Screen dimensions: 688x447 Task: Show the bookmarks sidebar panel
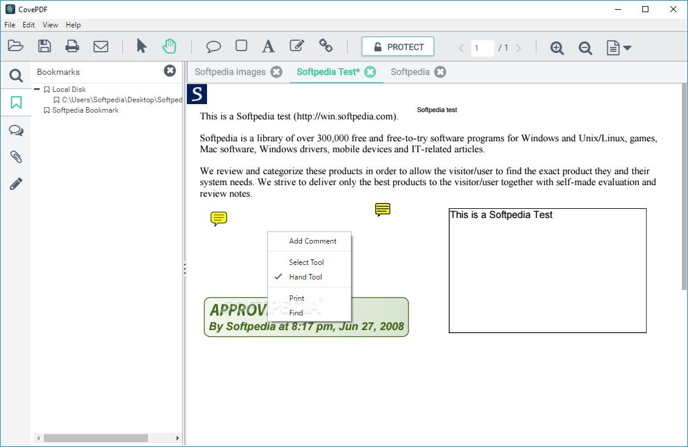(16, 103)
